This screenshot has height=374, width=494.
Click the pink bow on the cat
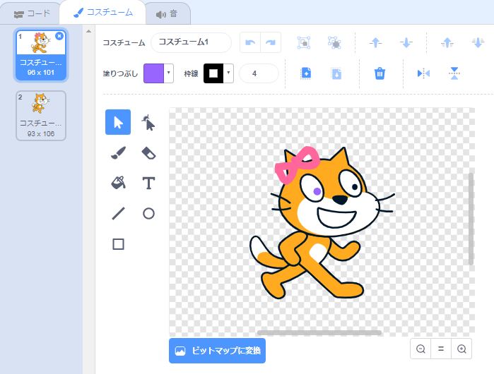[x=296, y=164]
